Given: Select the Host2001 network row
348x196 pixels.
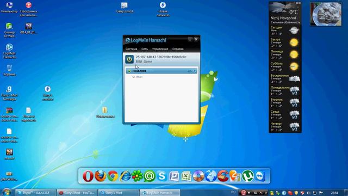Looking at the screenshot, I should click(161, 71).
